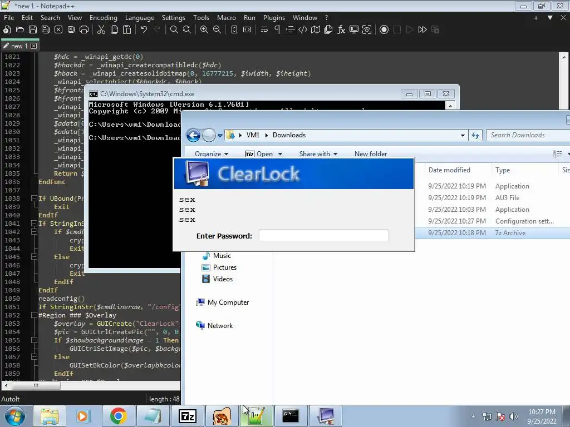Refresh the Downloads folder address bar
Image resolution: width=570 pixels, height=427 pixels.
click(x=475, y=136)
